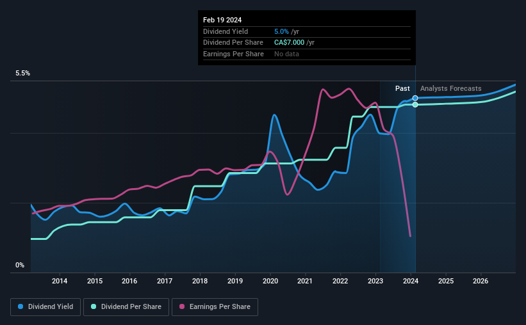Click the pink Earnings Per Share legend dot
526x325 pixels.
pyautogui.click(x=182, y=307)
